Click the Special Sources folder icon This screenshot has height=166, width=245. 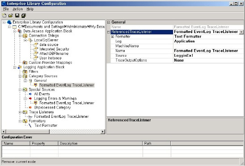pyautogui.click(x=25, y=90)
